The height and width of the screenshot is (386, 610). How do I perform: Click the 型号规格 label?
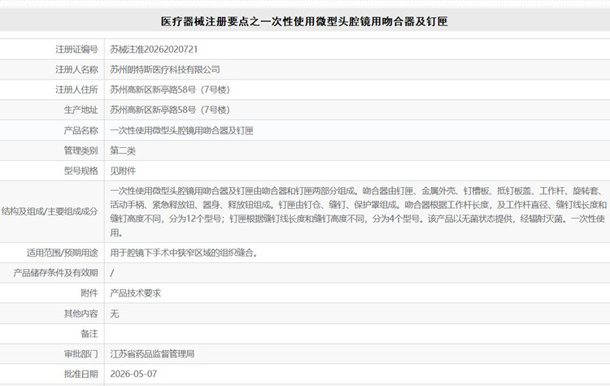[81, 171]
